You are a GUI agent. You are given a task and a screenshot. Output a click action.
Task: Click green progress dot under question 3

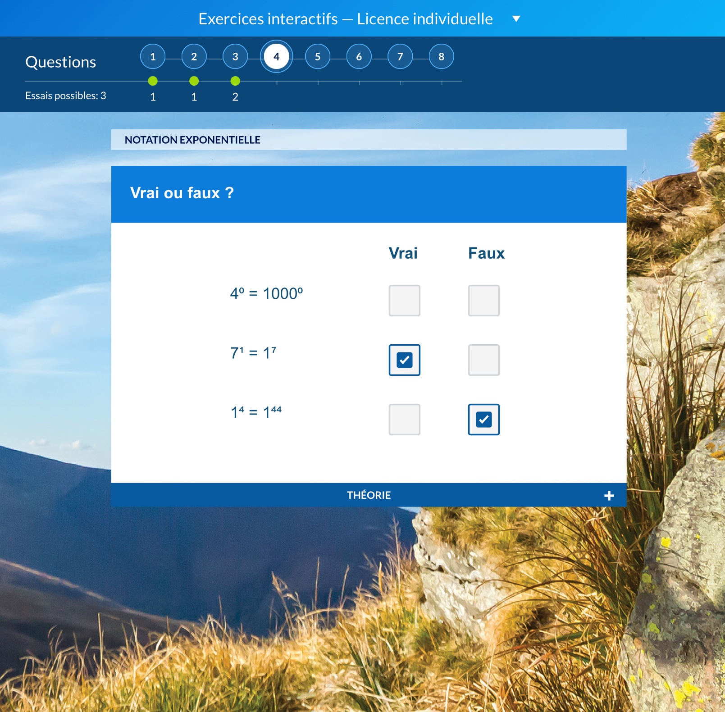click(x=235, y=81)
